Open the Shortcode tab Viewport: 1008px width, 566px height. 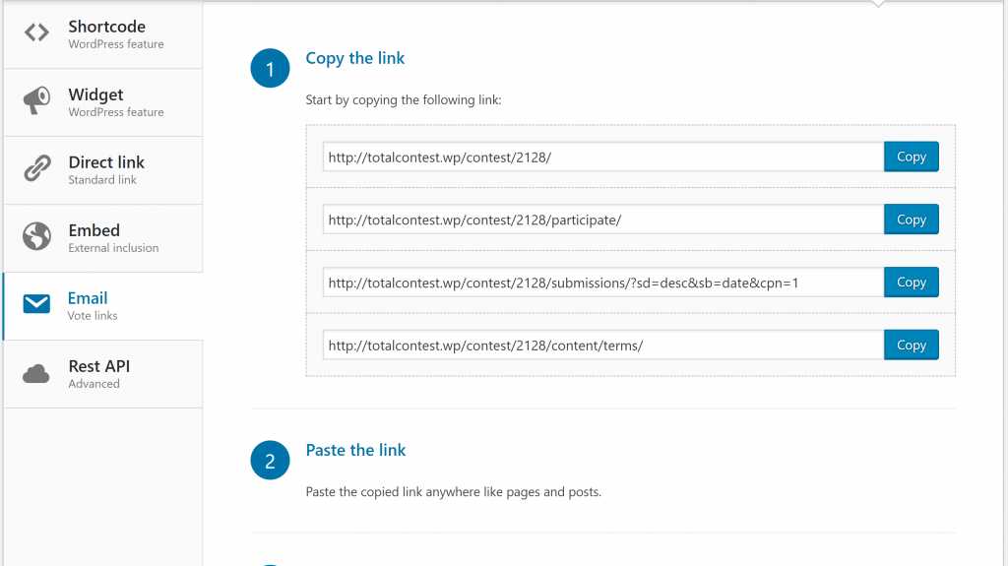(102, 34)
